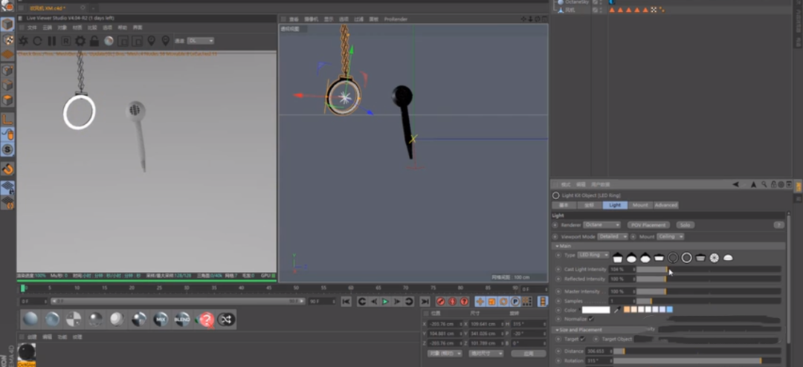
Task: Jump to the end of the timeline
Action: (425, 301)
